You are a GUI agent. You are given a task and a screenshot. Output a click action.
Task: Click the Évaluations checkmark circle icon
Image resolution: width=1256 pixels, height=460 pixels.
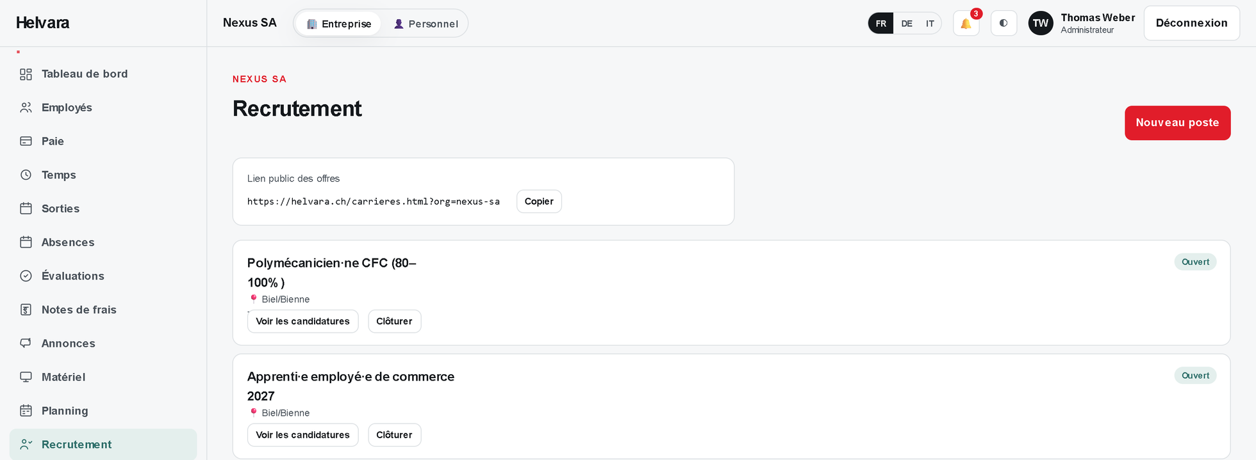(x=26, y=276)
